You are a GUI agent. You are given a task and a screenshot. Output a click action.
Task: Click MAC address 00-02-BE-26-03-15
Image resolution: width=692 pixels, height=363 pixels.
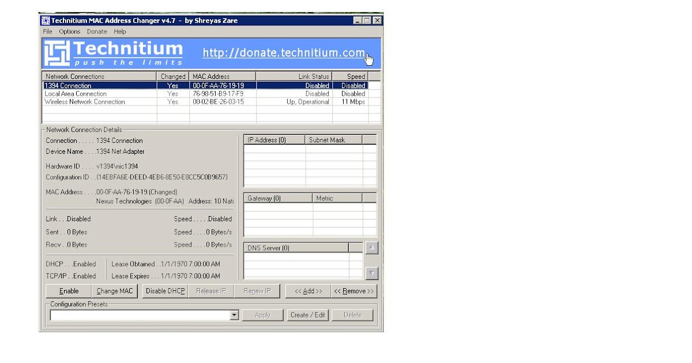tap(218, 101)
